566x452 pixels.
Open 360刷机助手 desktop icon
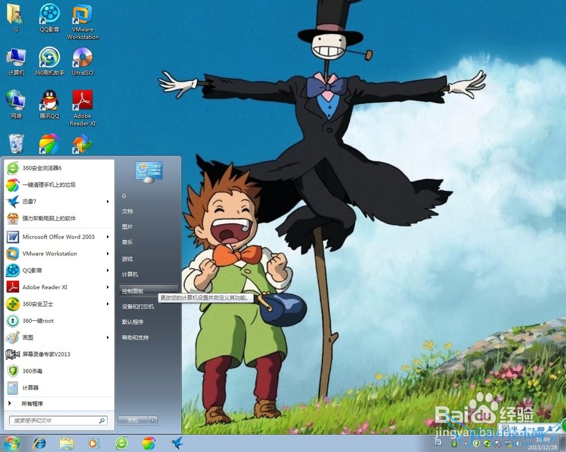click(49, 58)
